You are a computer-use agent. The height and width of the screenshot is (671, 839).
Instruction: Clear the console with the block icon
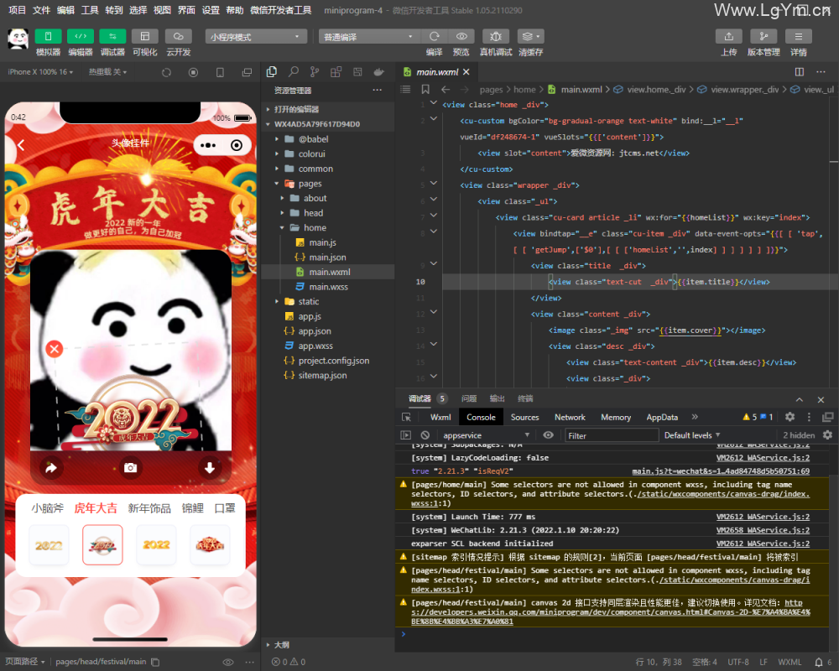coord(425,435)
